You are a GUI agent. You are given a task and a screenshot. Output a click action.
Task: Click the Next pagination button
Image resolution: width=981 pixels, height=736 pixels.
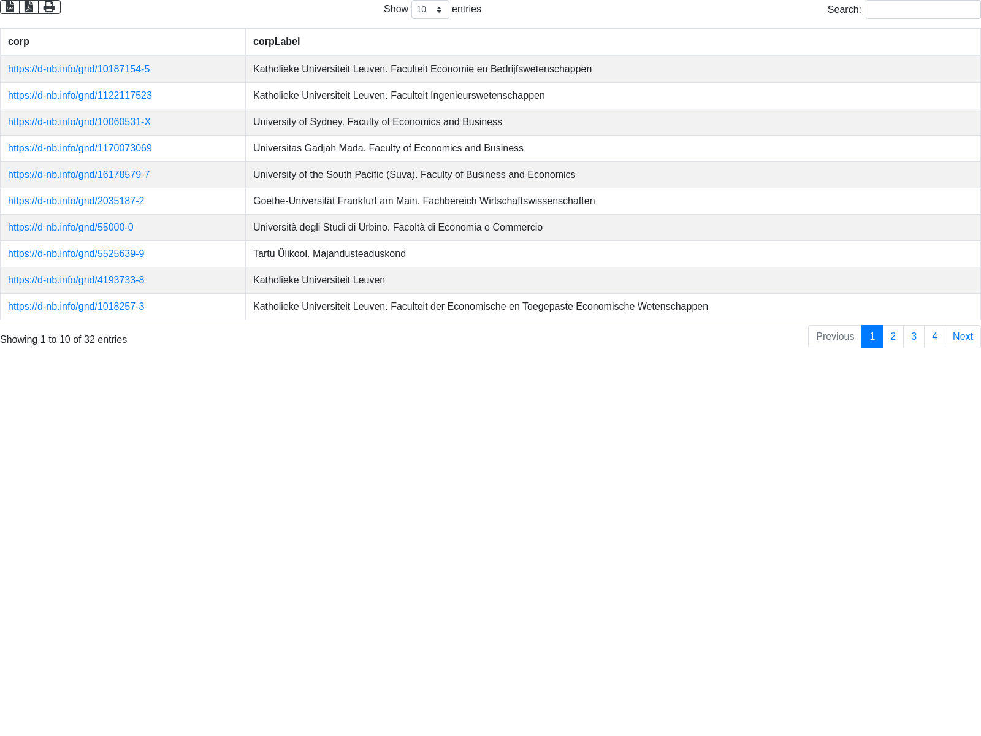click(x=962, y=337)
